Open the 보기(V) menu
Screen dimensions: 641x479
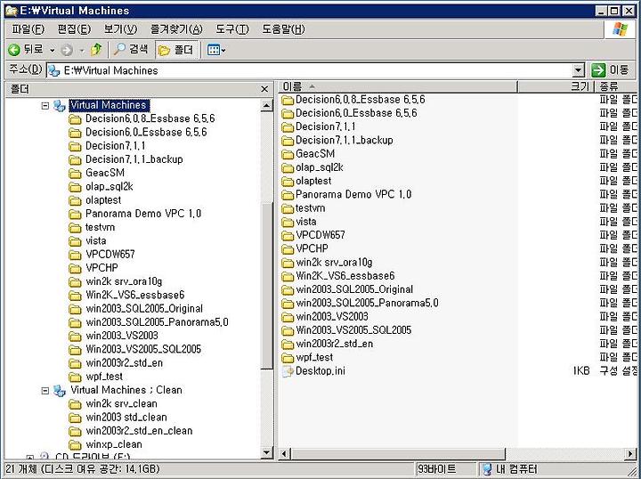point(120,29)
